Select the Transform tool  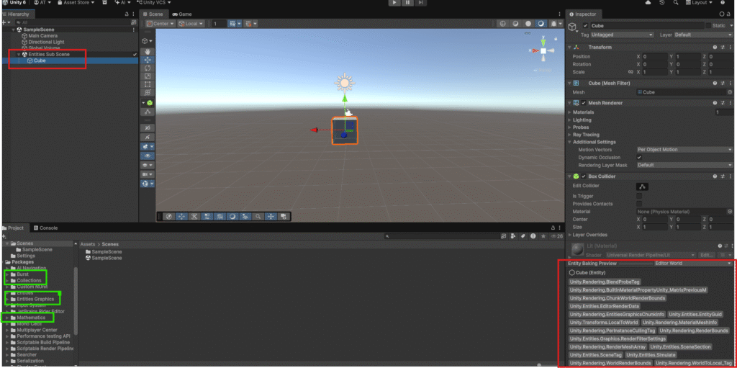(148, 92)
